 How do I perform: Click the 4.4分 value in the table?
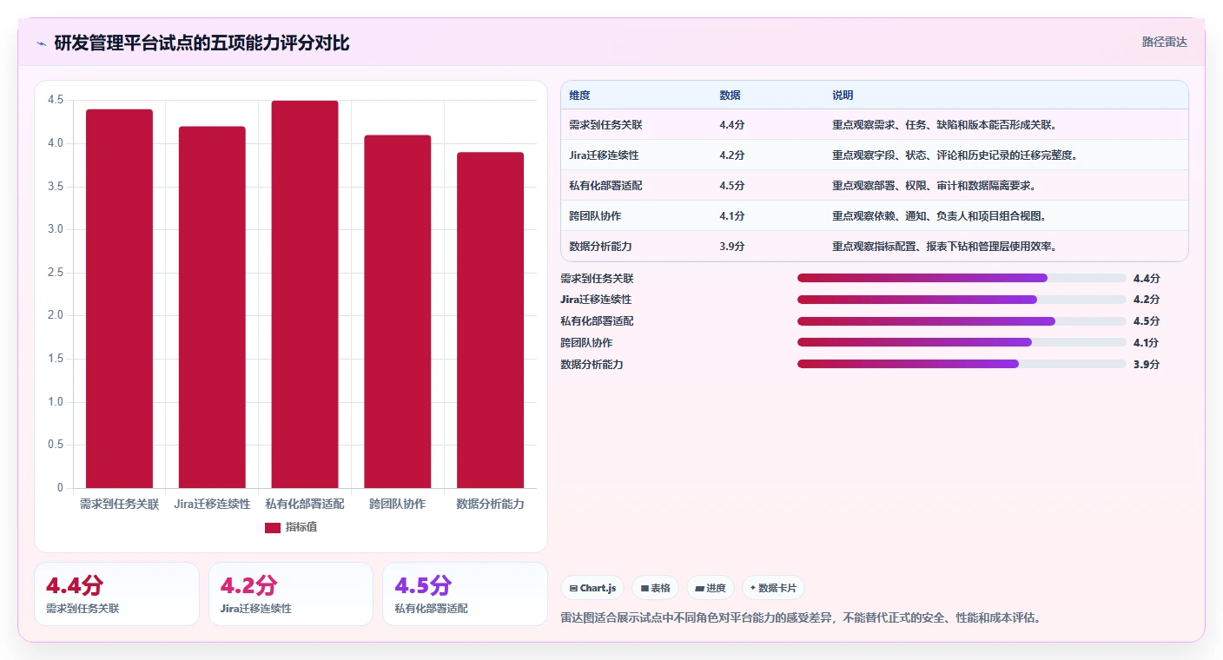732,125
